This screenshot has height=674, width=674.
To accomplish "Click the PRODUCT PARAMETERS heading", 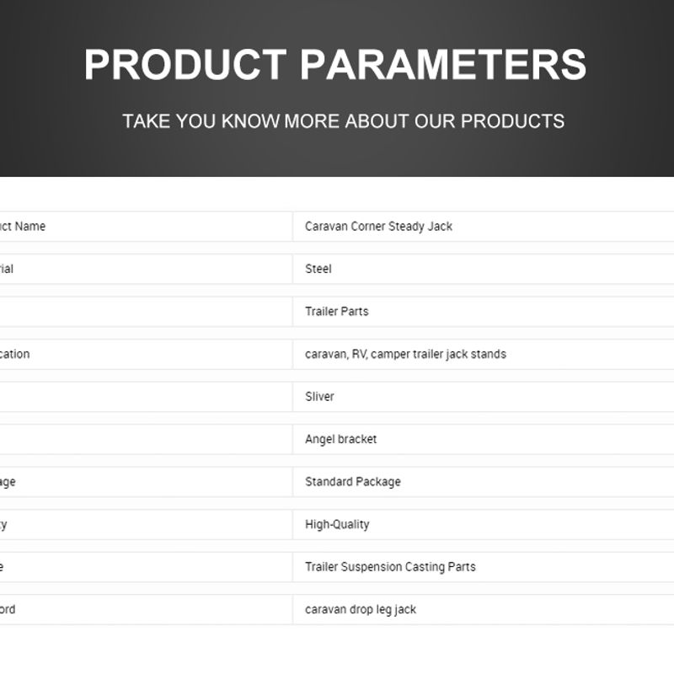I will click(335, 65).
